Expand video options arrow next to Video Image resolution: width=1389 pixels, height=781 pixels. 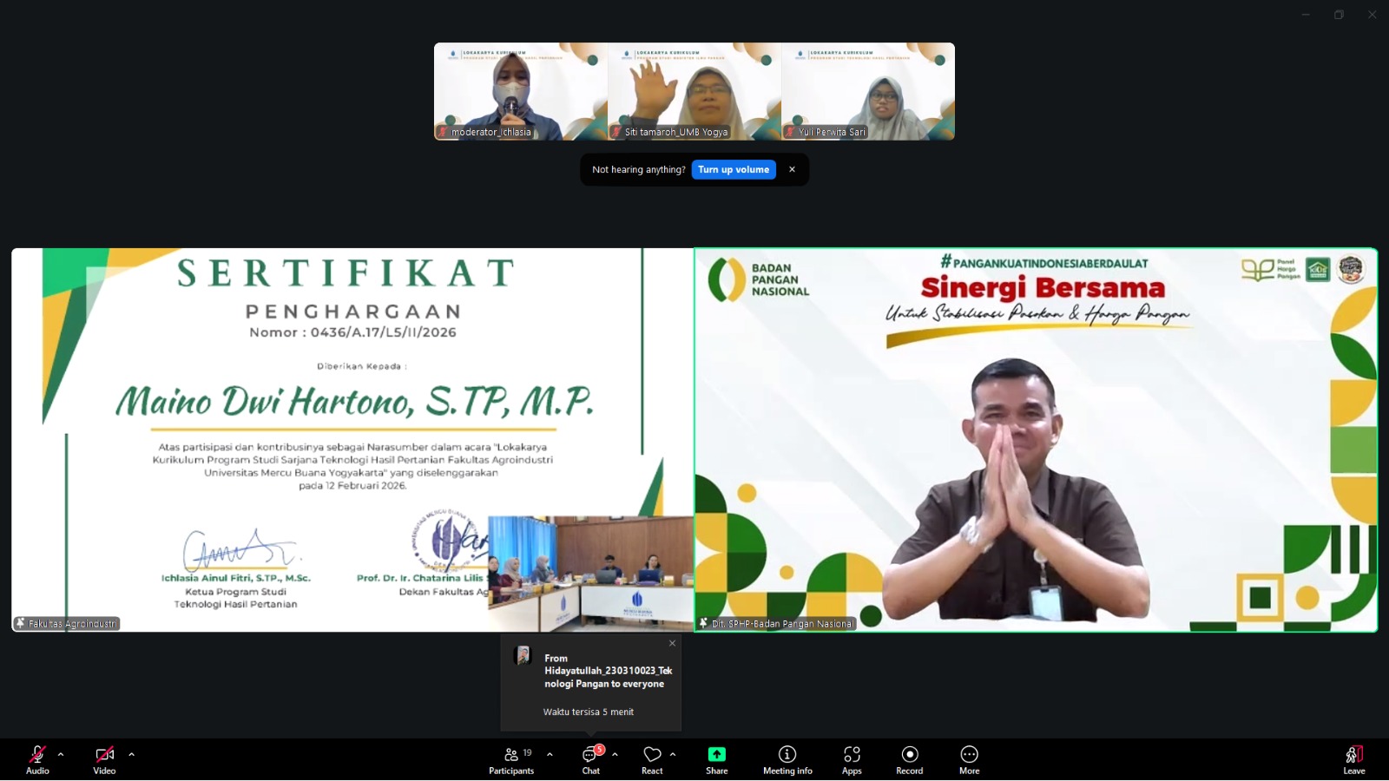(131, 754)
